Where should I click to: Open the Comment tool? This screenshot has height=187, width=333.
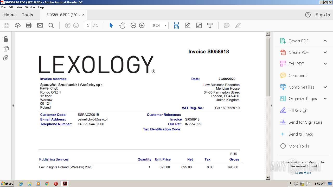pyautogui.click(x=298, y=76)
